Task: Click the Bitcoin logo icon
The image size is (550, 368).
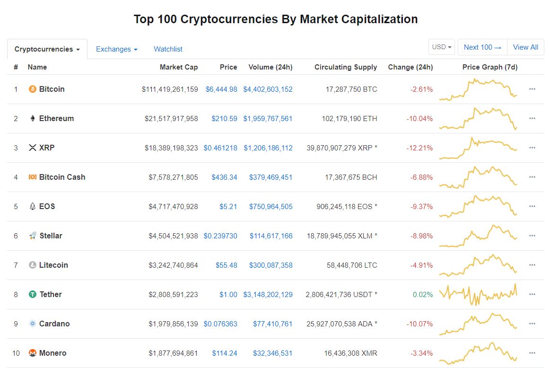Action: (33, 89)
